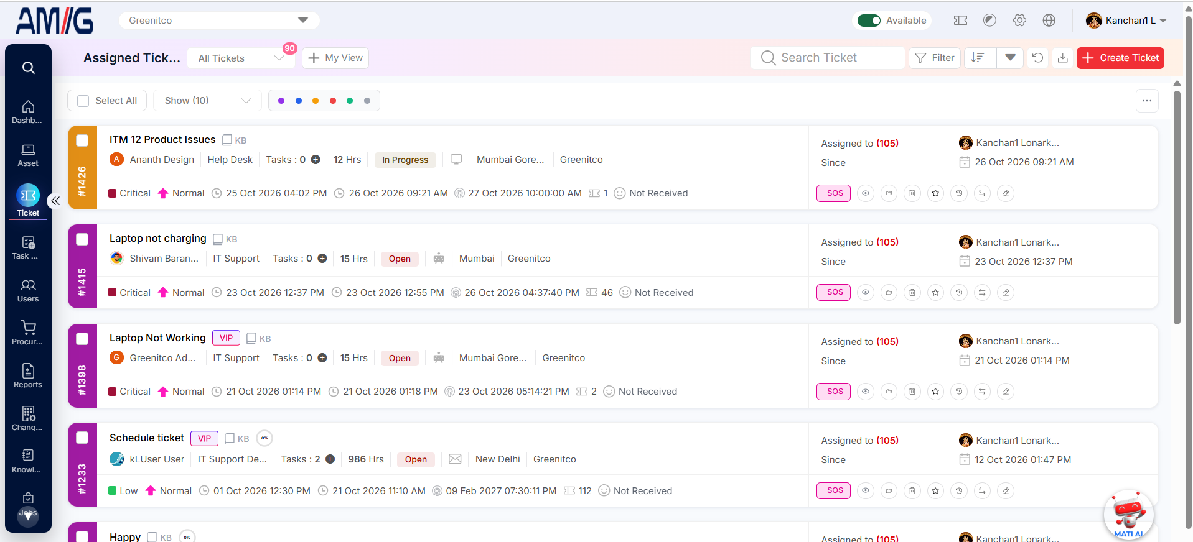Screen dimensions: 1193x542
Task: Go to Dashboard in the sidebar
Action: click(x=28, y=112)
